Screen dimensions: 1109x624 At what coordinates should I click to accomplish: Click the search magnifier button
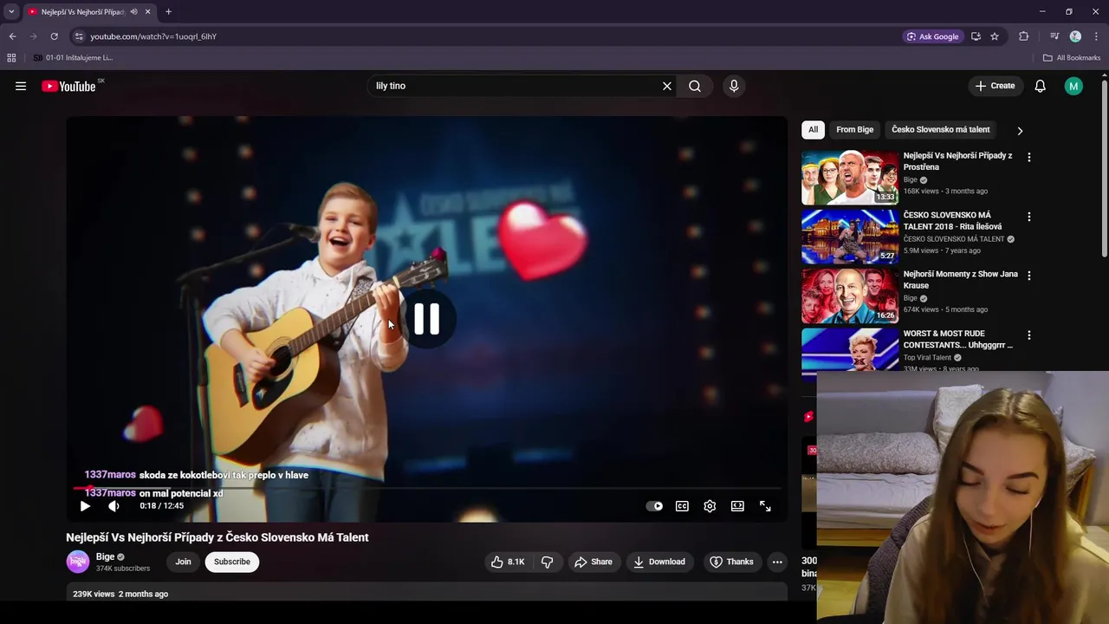695,86
